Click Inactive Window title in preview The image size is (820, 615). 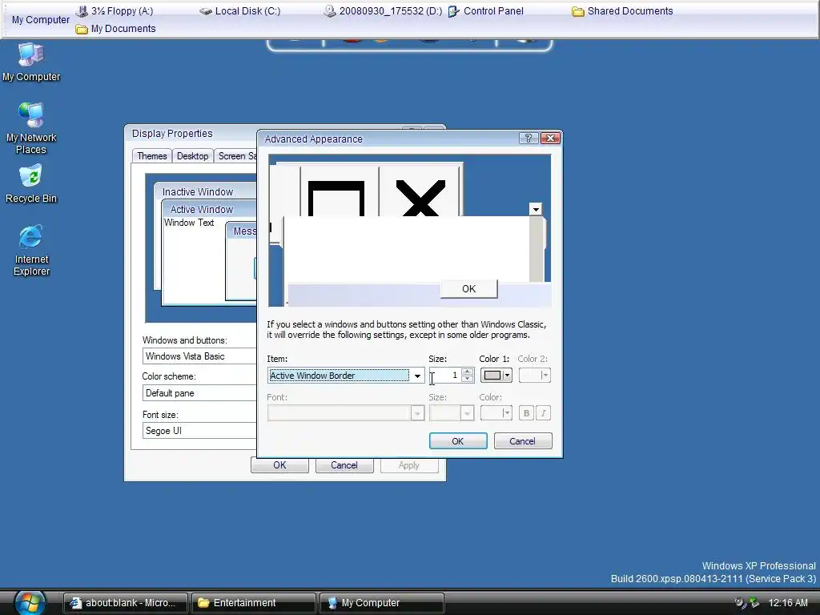(x=198, y=192)
